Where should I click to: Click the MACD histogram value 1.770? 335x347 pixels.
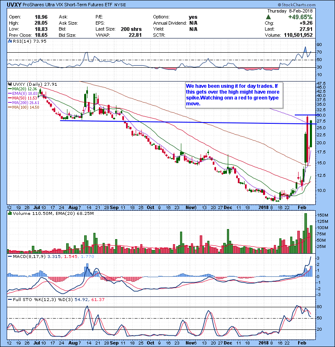[88, 256]
